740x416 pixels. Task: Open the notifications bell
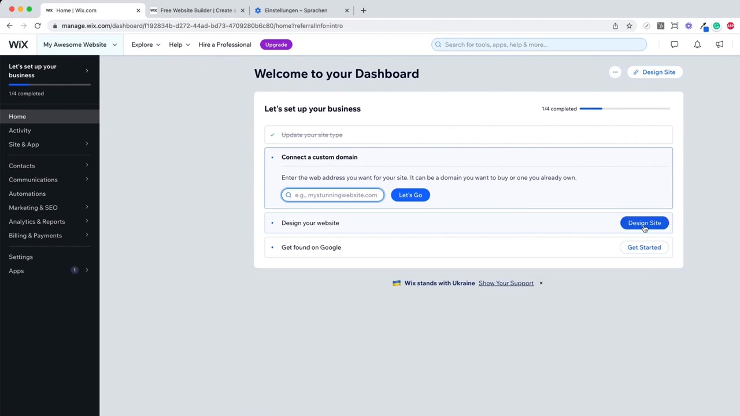coord(697,44)
